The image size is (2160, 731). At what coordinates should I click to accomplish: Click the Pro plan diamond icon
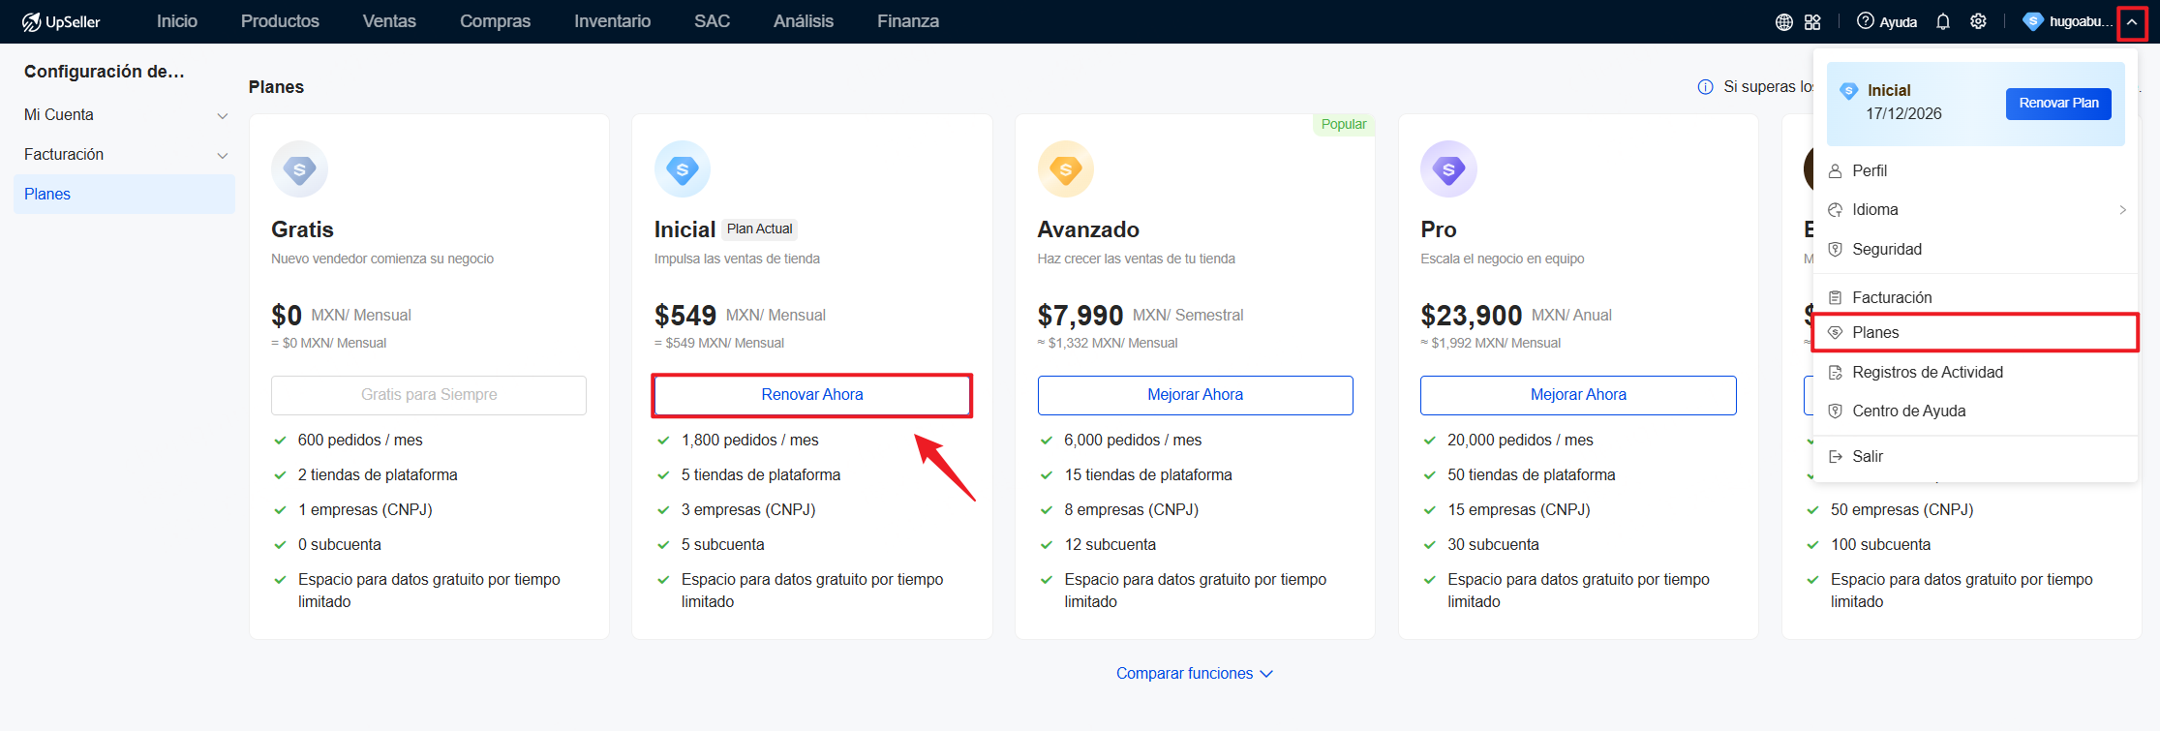tap(1448, 169)
